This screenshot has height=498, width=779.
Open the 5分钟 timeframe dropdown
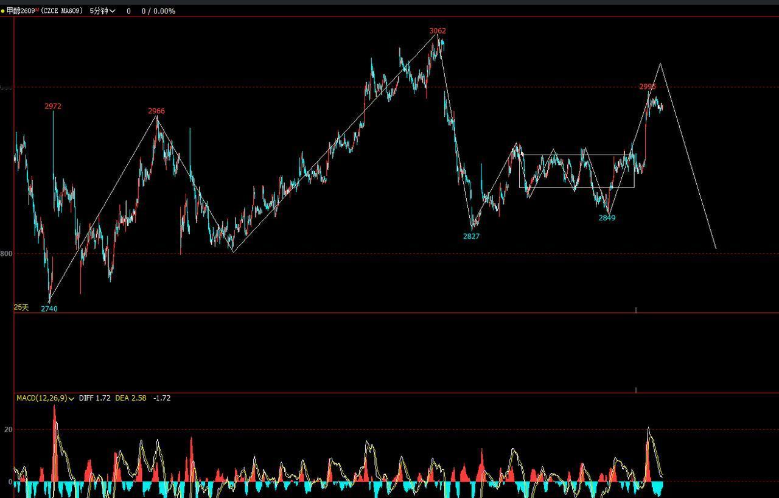(102, 11)
